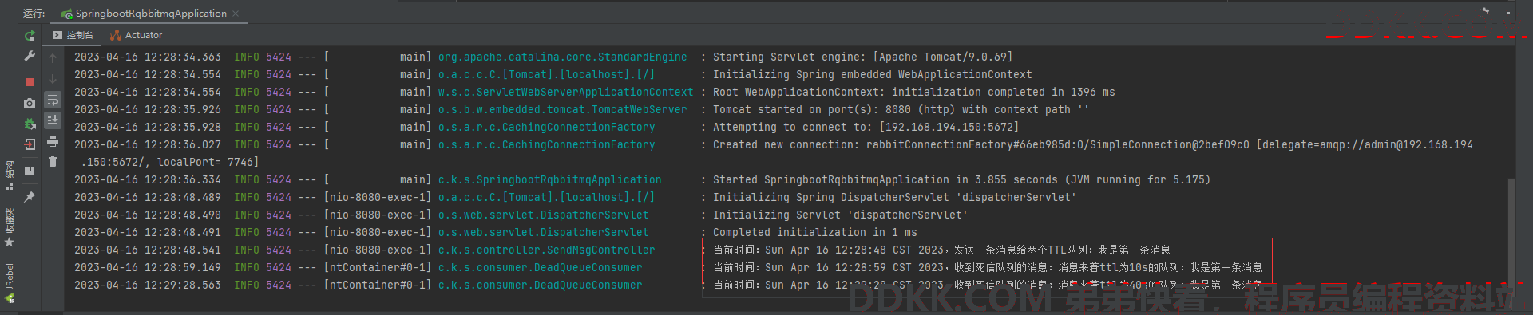Close the SpringbootRqbbitmqApplication run tab
Screen dimensions: 1533x315
tap(236, 14)
